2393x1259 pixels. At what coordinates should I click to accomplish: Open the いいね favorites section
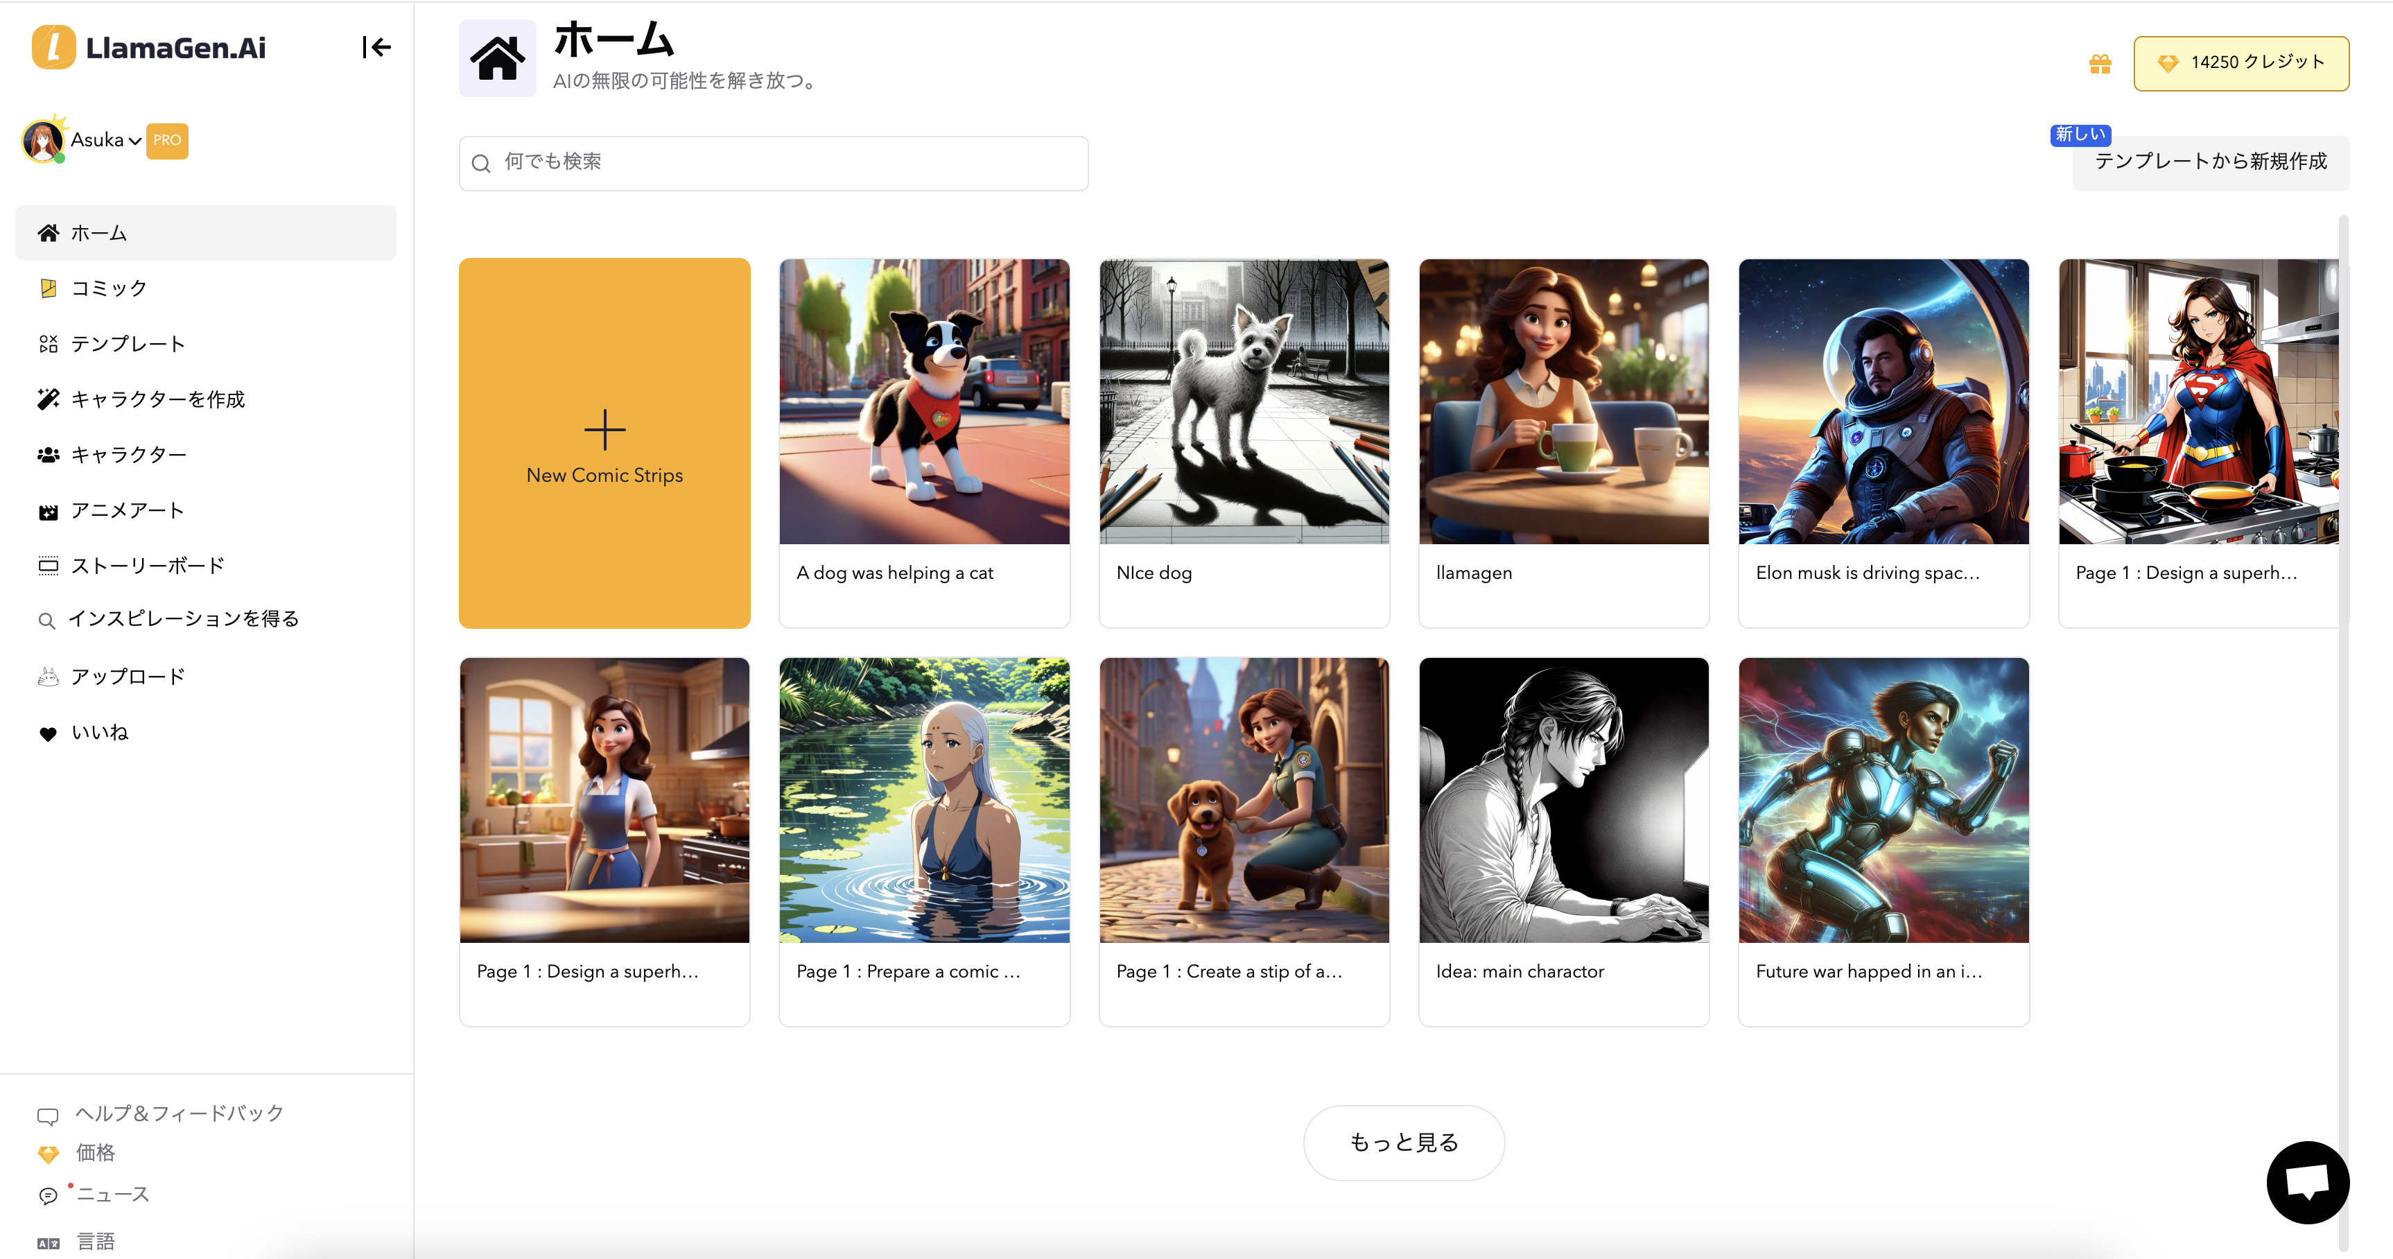pyautogui.click(x=99, y=733)
